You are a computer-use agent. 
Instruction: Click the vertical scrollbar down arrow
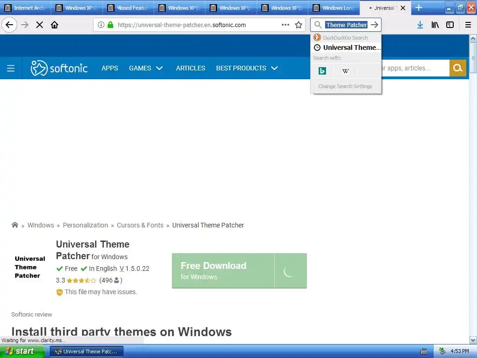click(x=473, y=340)
